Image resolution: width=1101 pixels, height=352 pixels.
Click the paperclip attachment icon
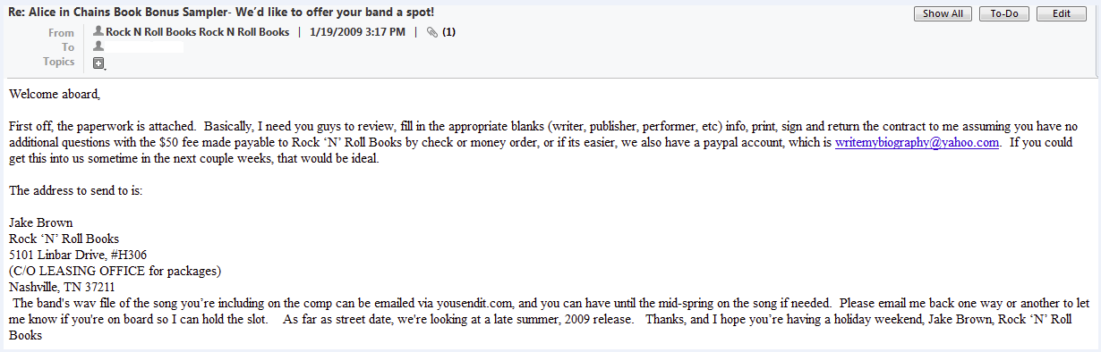pos(432,32)
